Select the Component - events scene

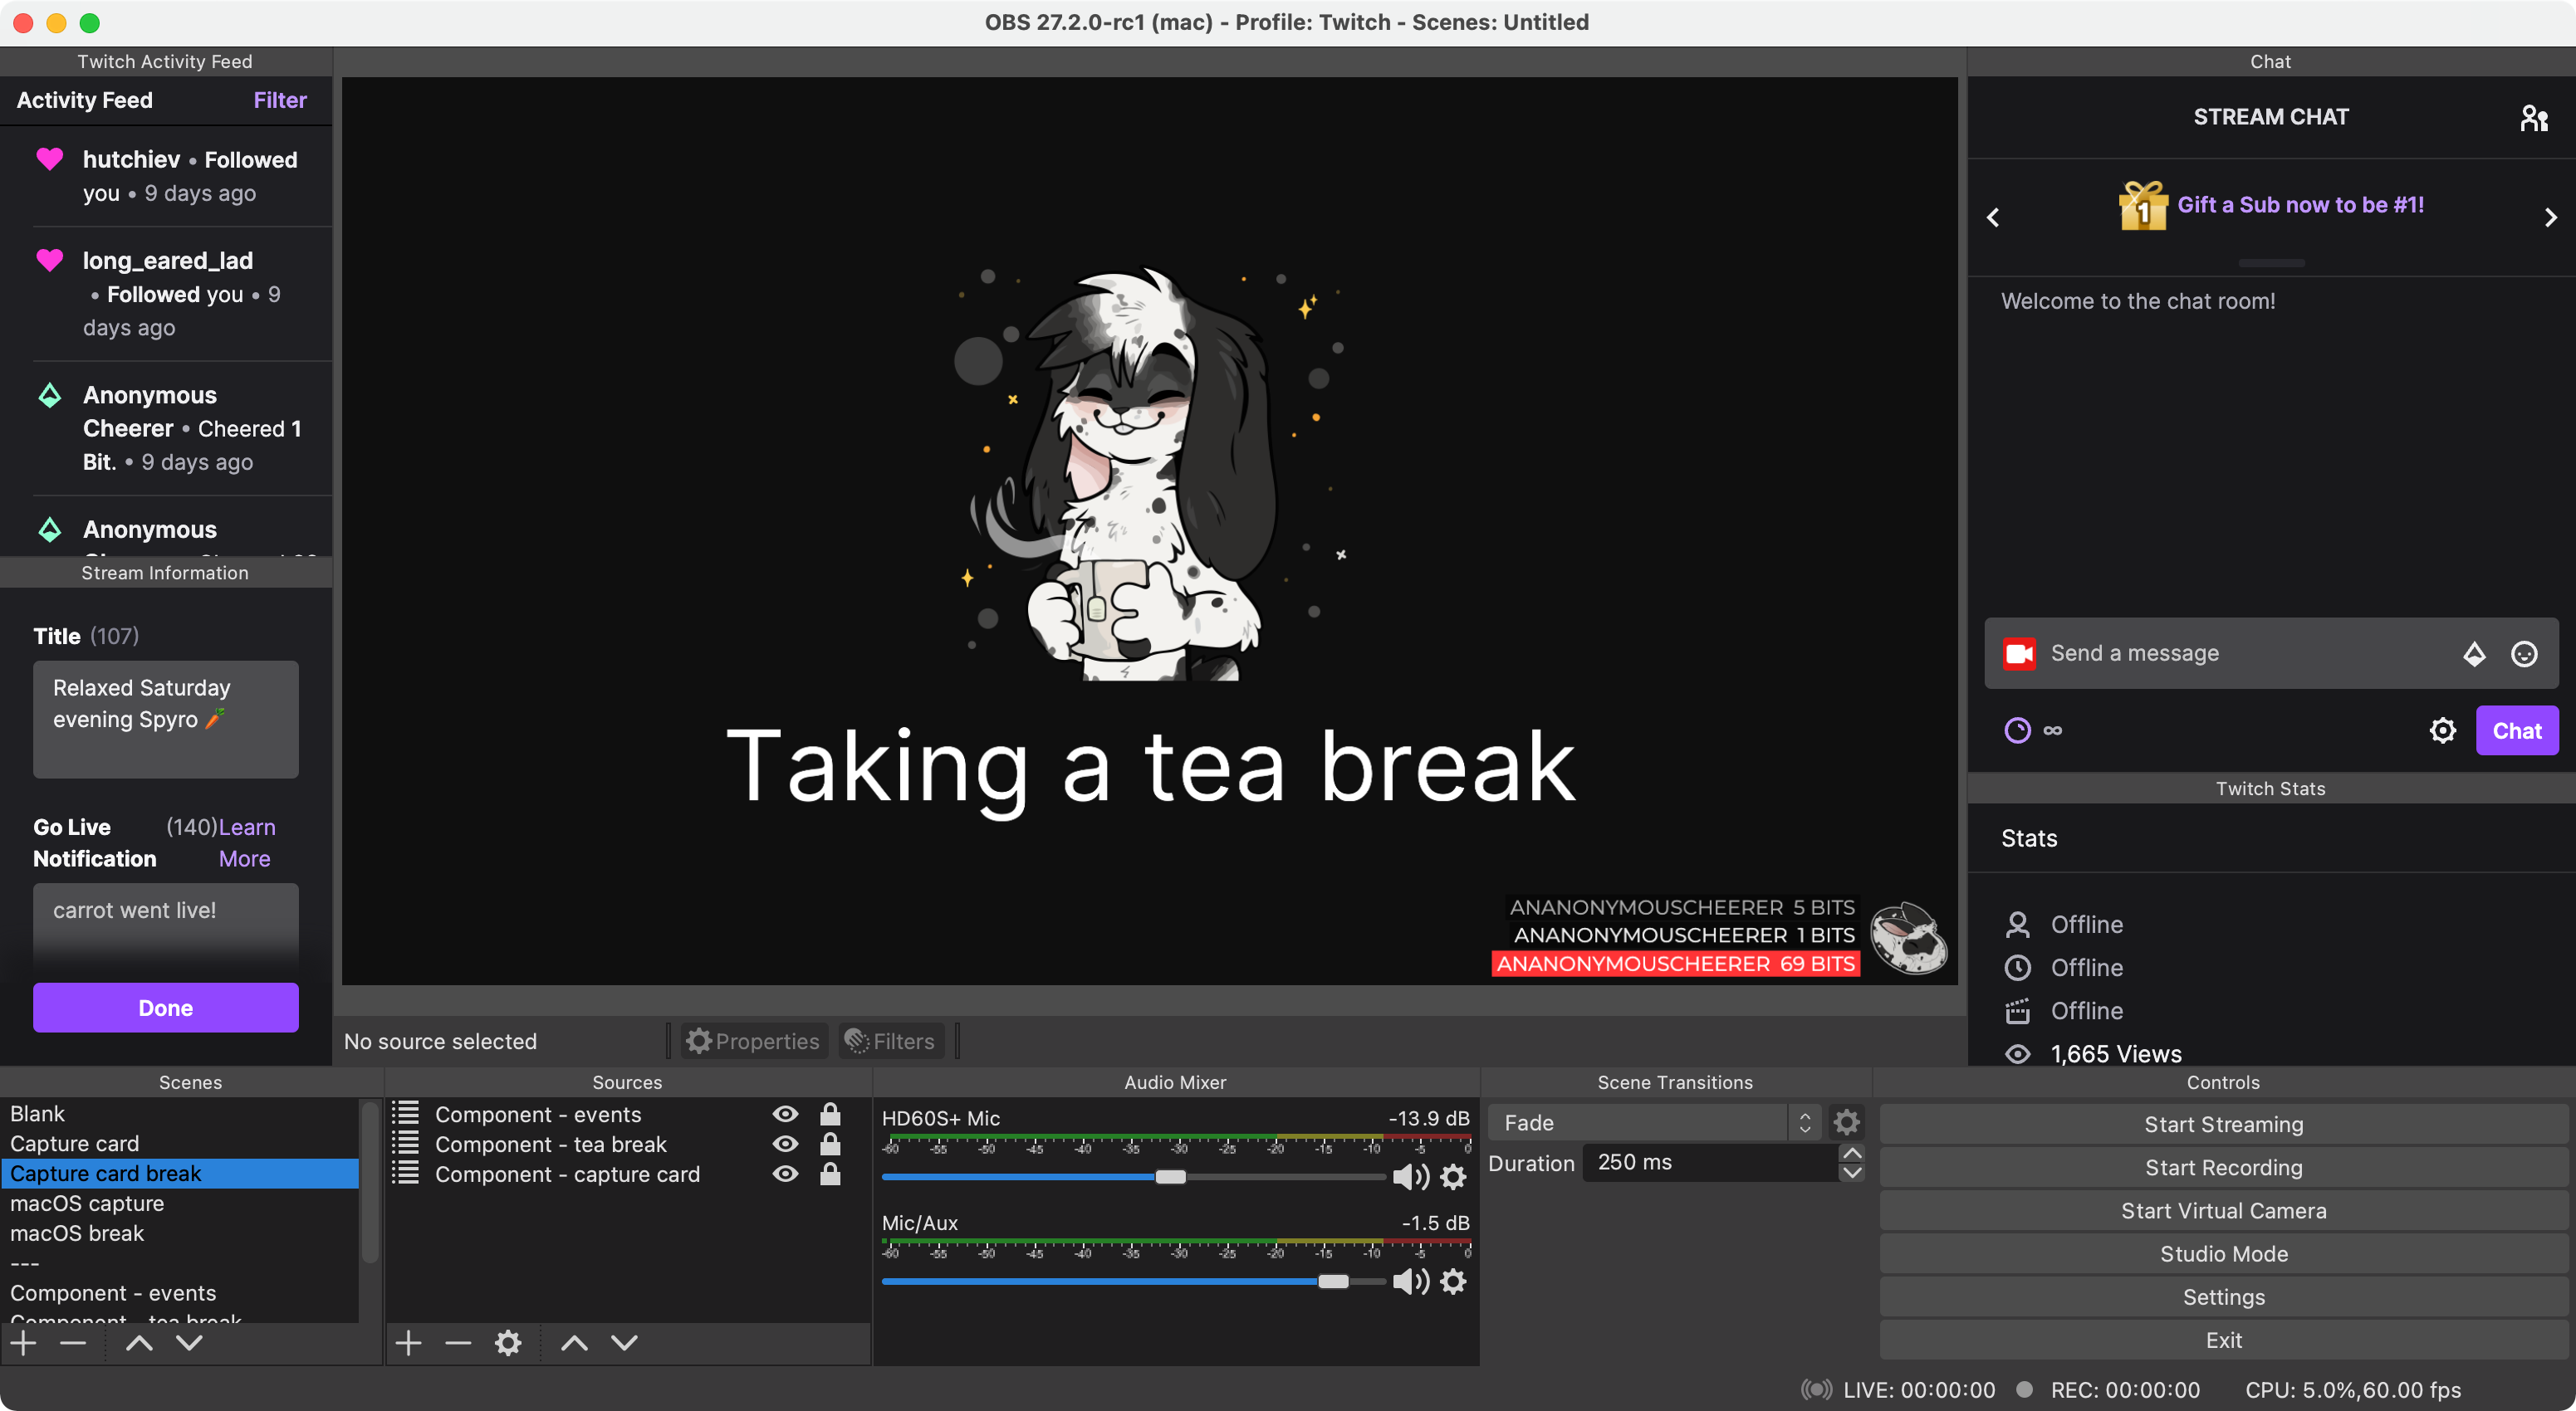click(180, 1294)
